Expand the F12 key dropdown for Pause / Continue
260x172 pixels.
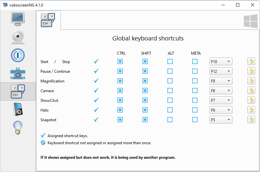pyautogui.click(x=221, y=71)
